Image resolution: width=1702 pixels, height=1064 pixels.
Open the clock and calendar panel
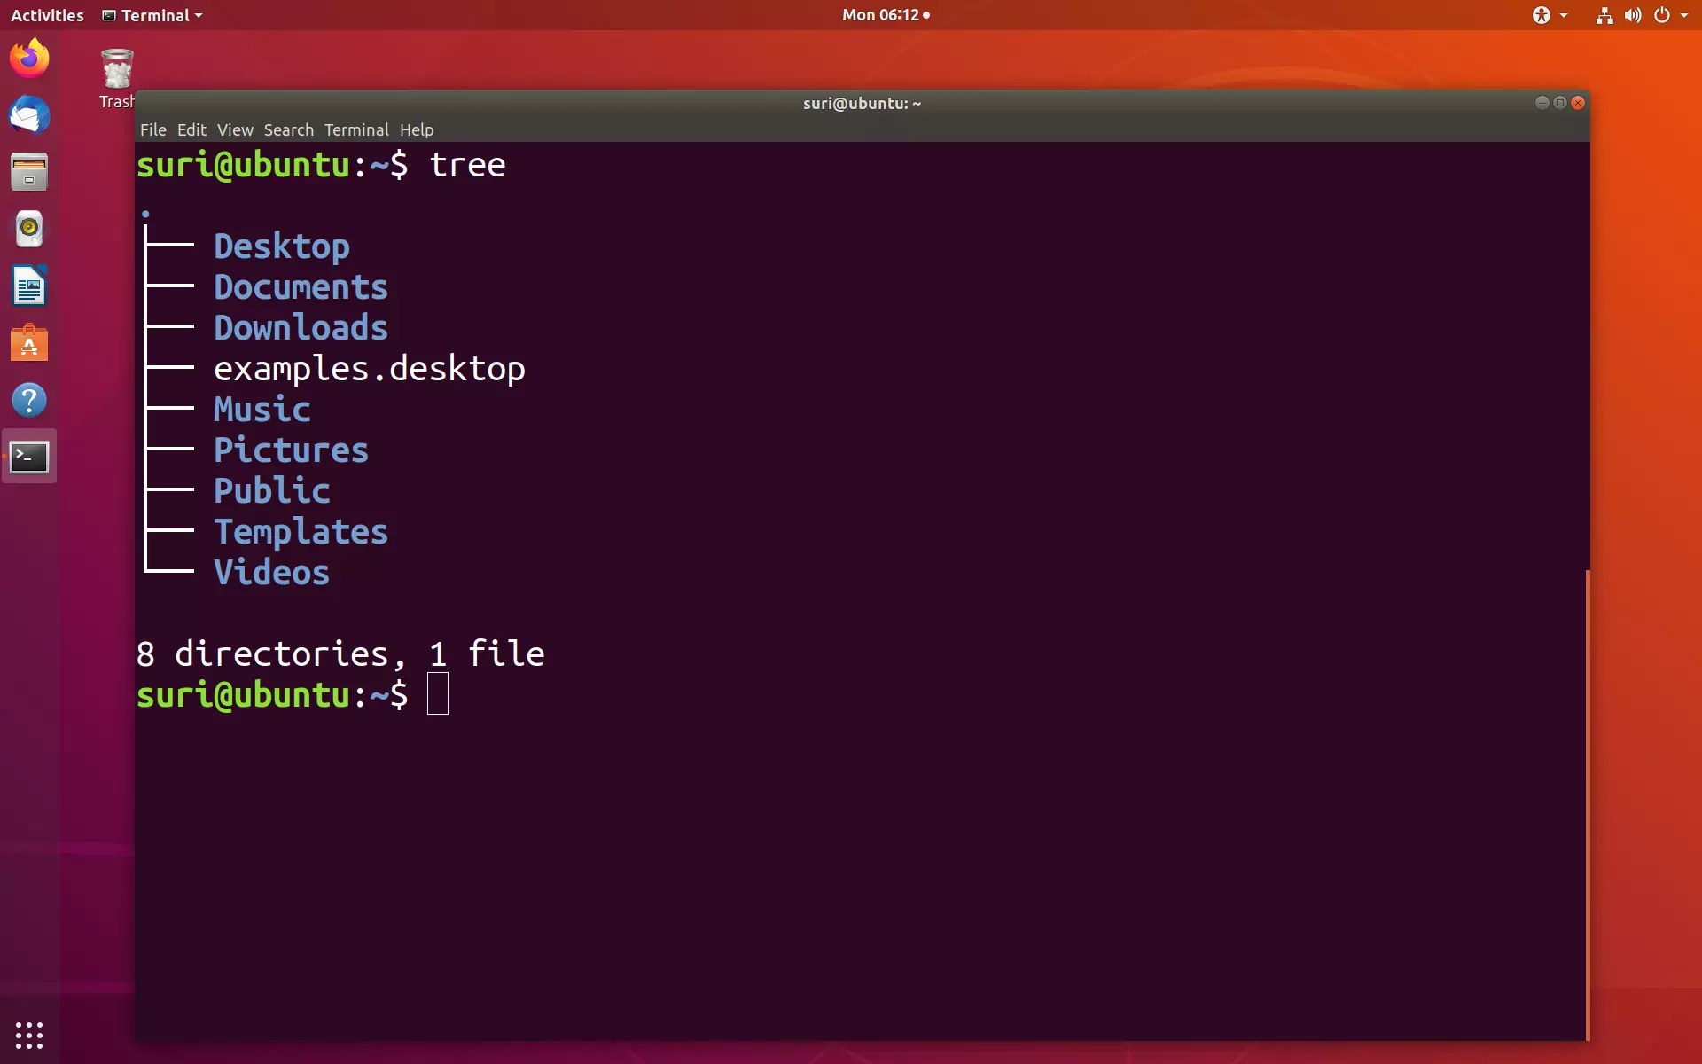point(885,15)
